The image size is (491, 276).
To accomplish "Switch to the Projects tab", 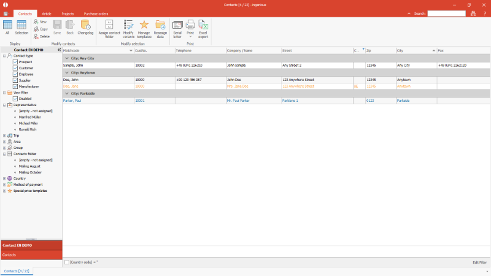I will point(68,13).
